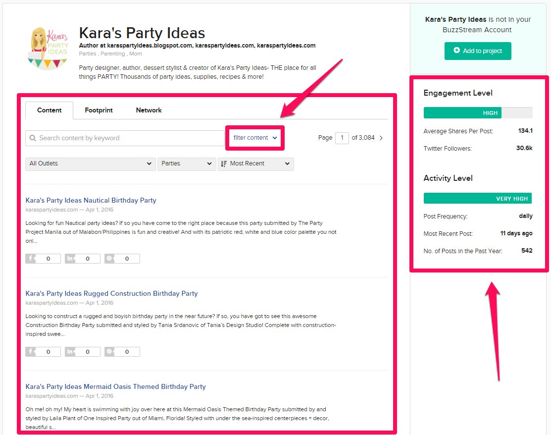
Task: Click the Page number input field
Action: (x=342, y=138)
